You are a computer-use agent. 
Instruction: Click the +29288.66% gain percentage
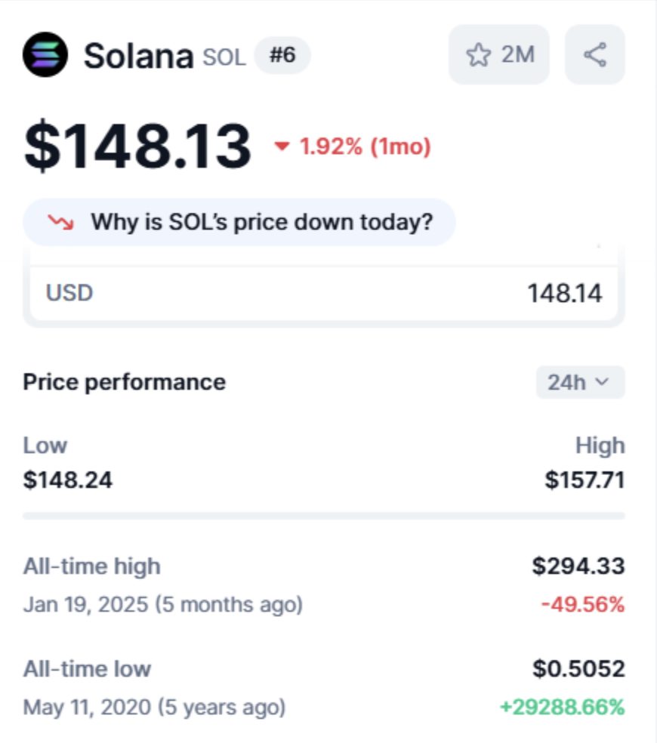(562, 708)
